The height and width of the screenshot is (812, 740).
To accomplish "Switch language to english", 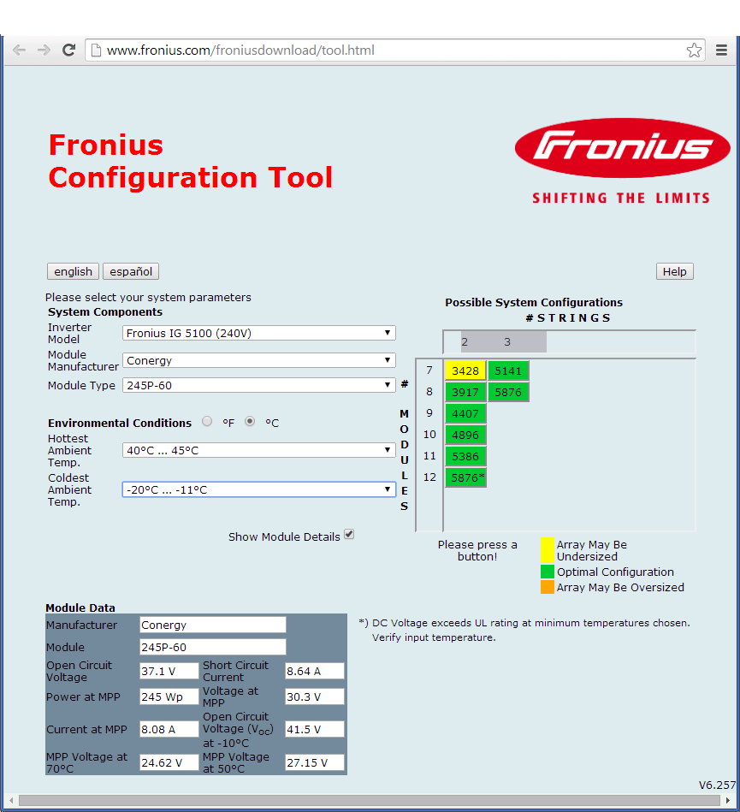I will (73, 271).
